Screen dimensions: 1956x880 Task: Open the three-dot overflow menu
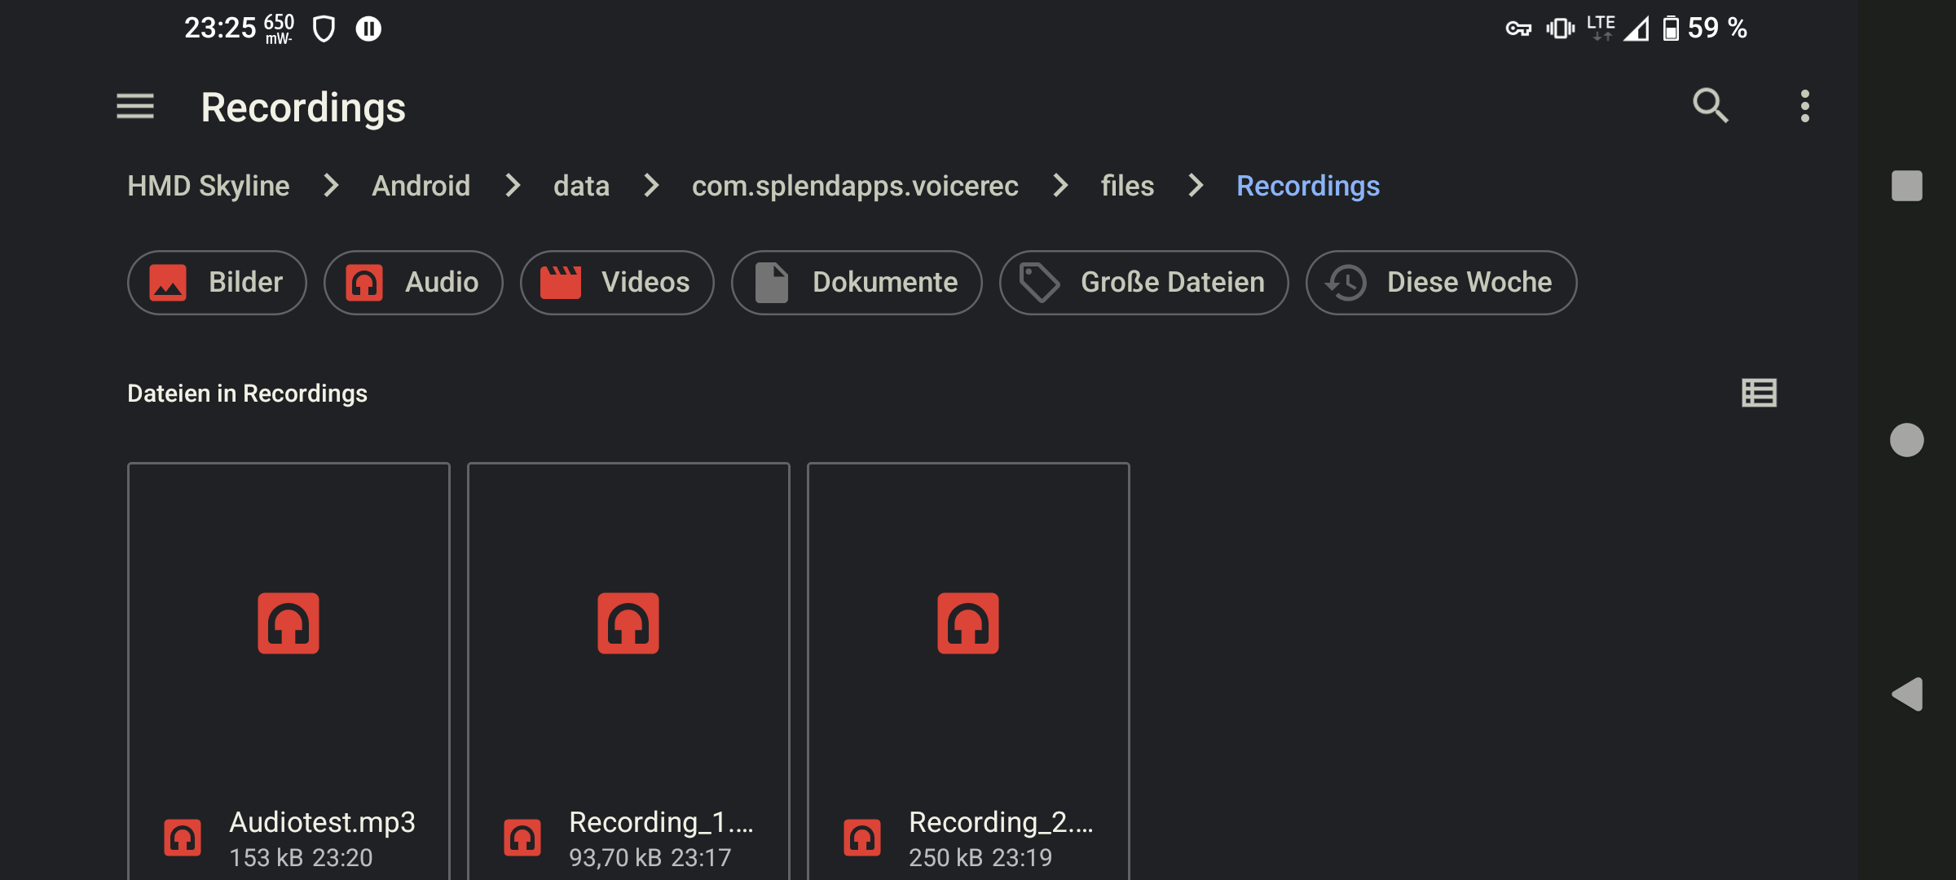pos(1805,106)
